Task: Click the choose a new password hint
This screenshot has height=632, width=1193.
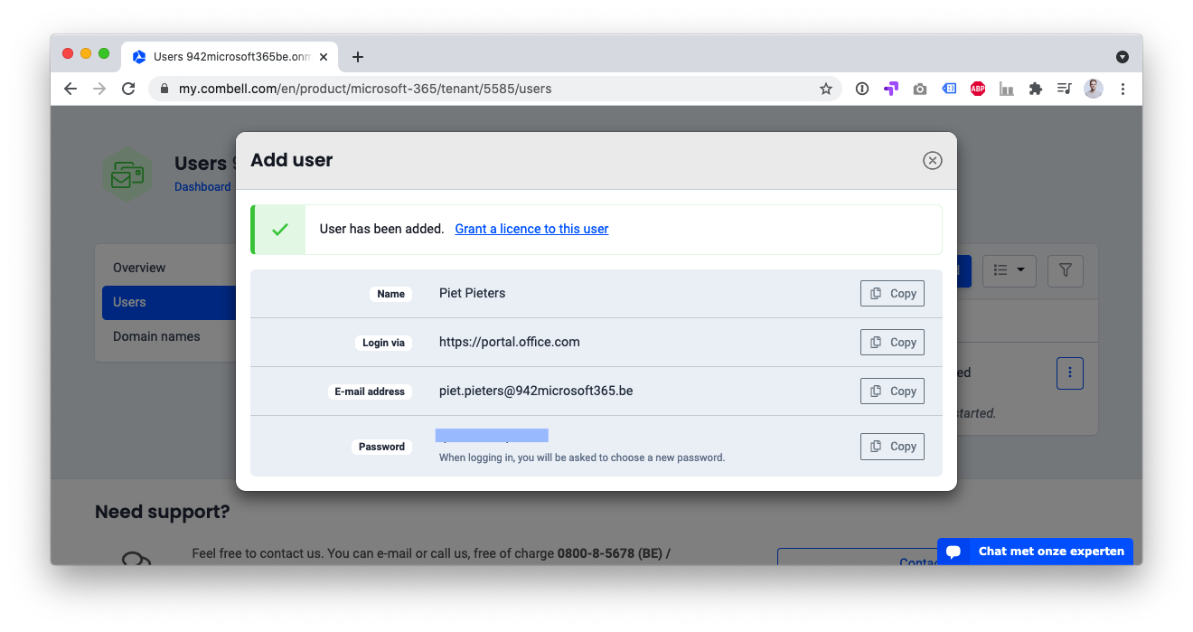Action: (582, 457)
